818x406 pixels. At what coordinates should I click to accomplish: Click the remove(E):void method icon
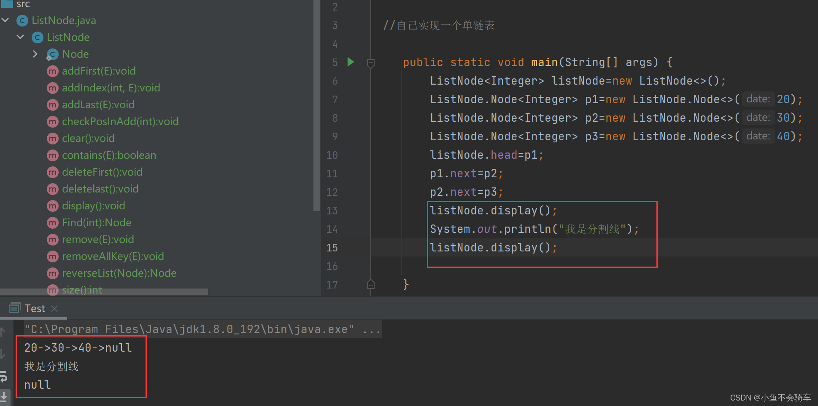(52, 240)
